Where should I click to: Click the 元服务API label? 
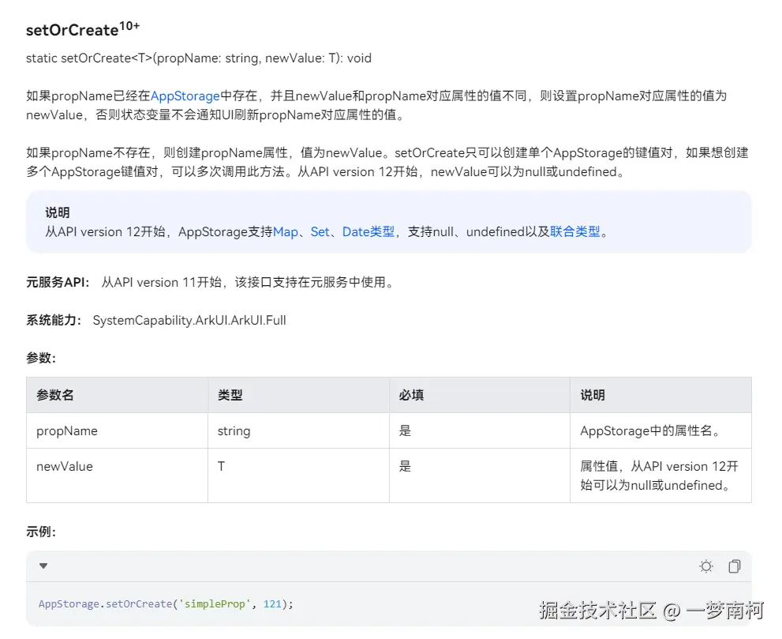point(58,282)
